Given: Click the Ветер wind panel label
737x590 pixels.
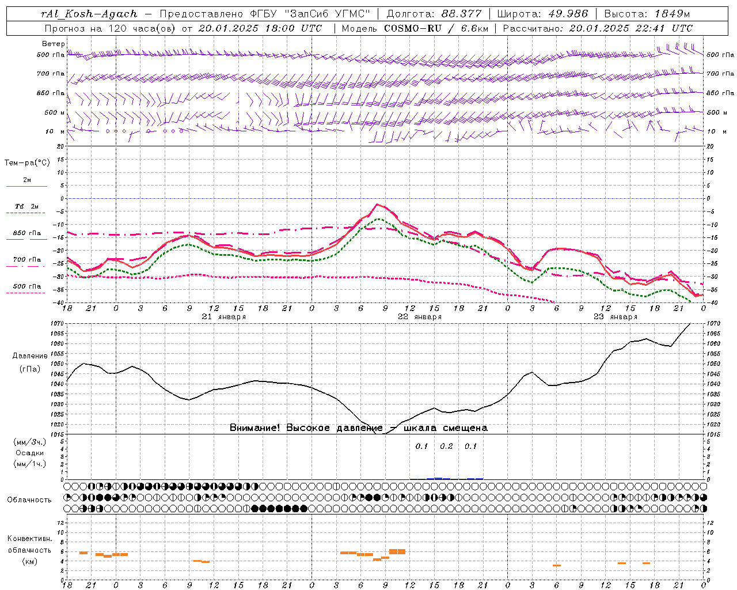Looking at the screenshot, I should [x=53, y=44].
